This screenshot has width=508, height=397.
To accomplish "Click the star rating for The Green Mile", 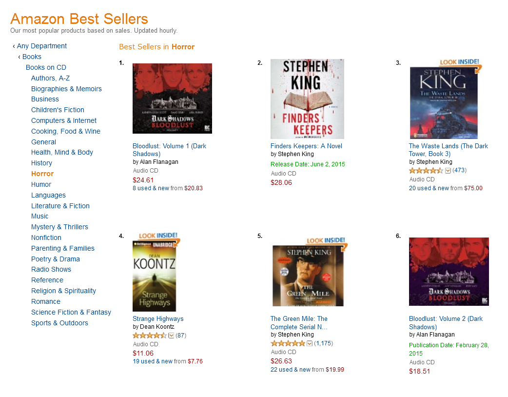I will 288,343.
